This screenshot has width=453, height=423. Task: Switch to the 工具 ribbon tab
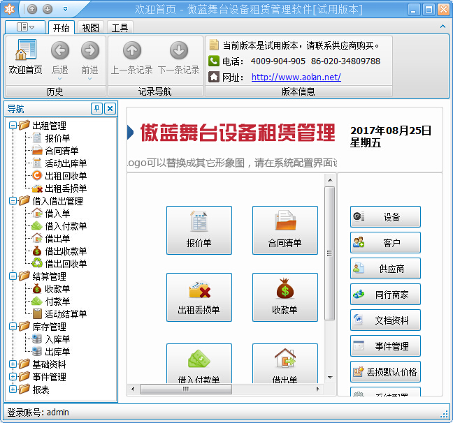[120, 28]
